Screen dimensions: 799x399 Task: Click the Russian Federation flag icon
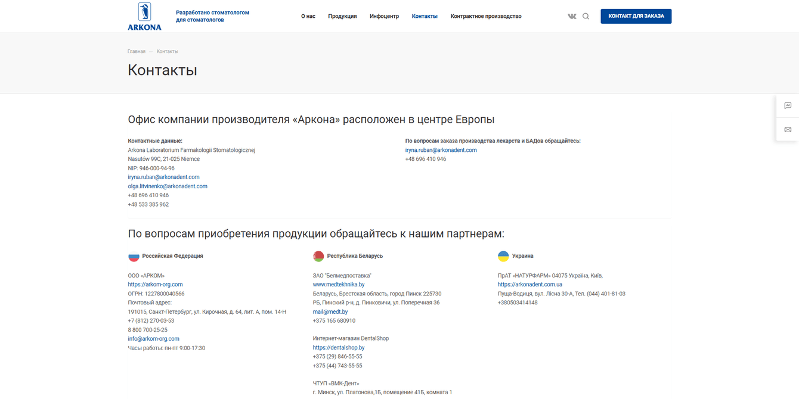coord(134,256)
